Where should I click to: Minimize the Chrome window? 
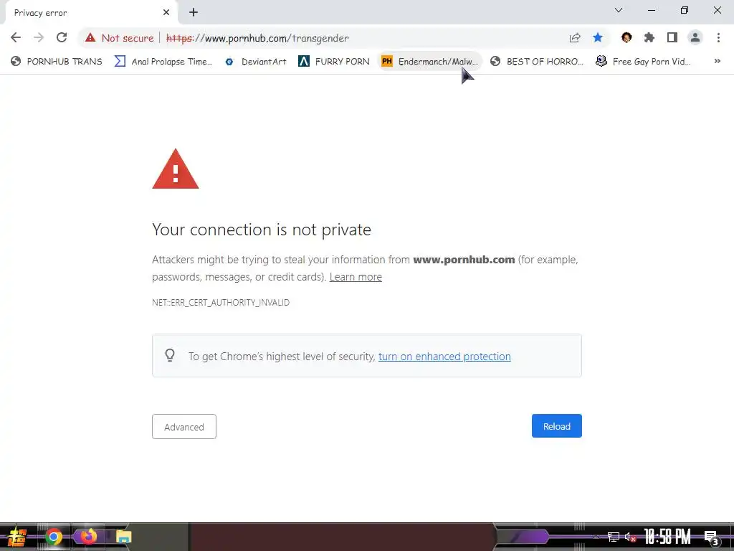click(x=651, y=10)
